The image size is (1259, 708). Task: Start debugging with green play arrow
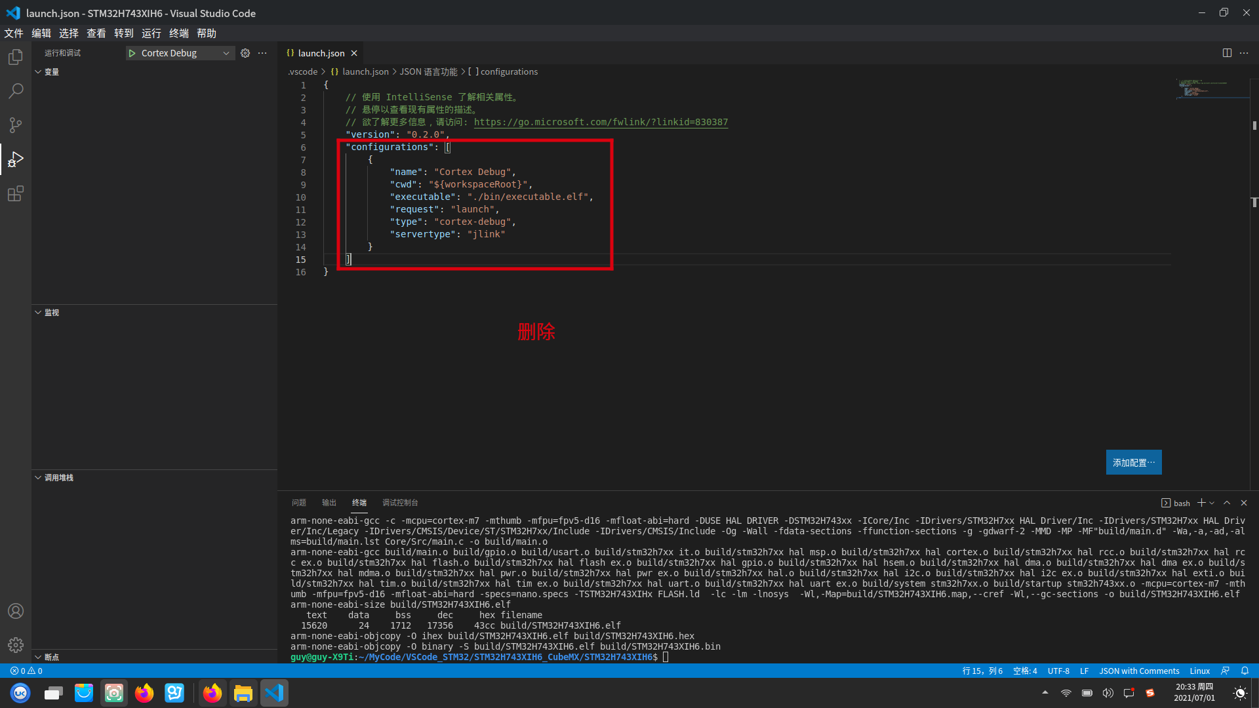click(132, 53)
